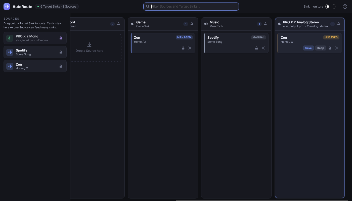Select the Spotify source in sidebar
This screenshot has width=352, height=201.
pyautogui.click(x=35, y=52)
